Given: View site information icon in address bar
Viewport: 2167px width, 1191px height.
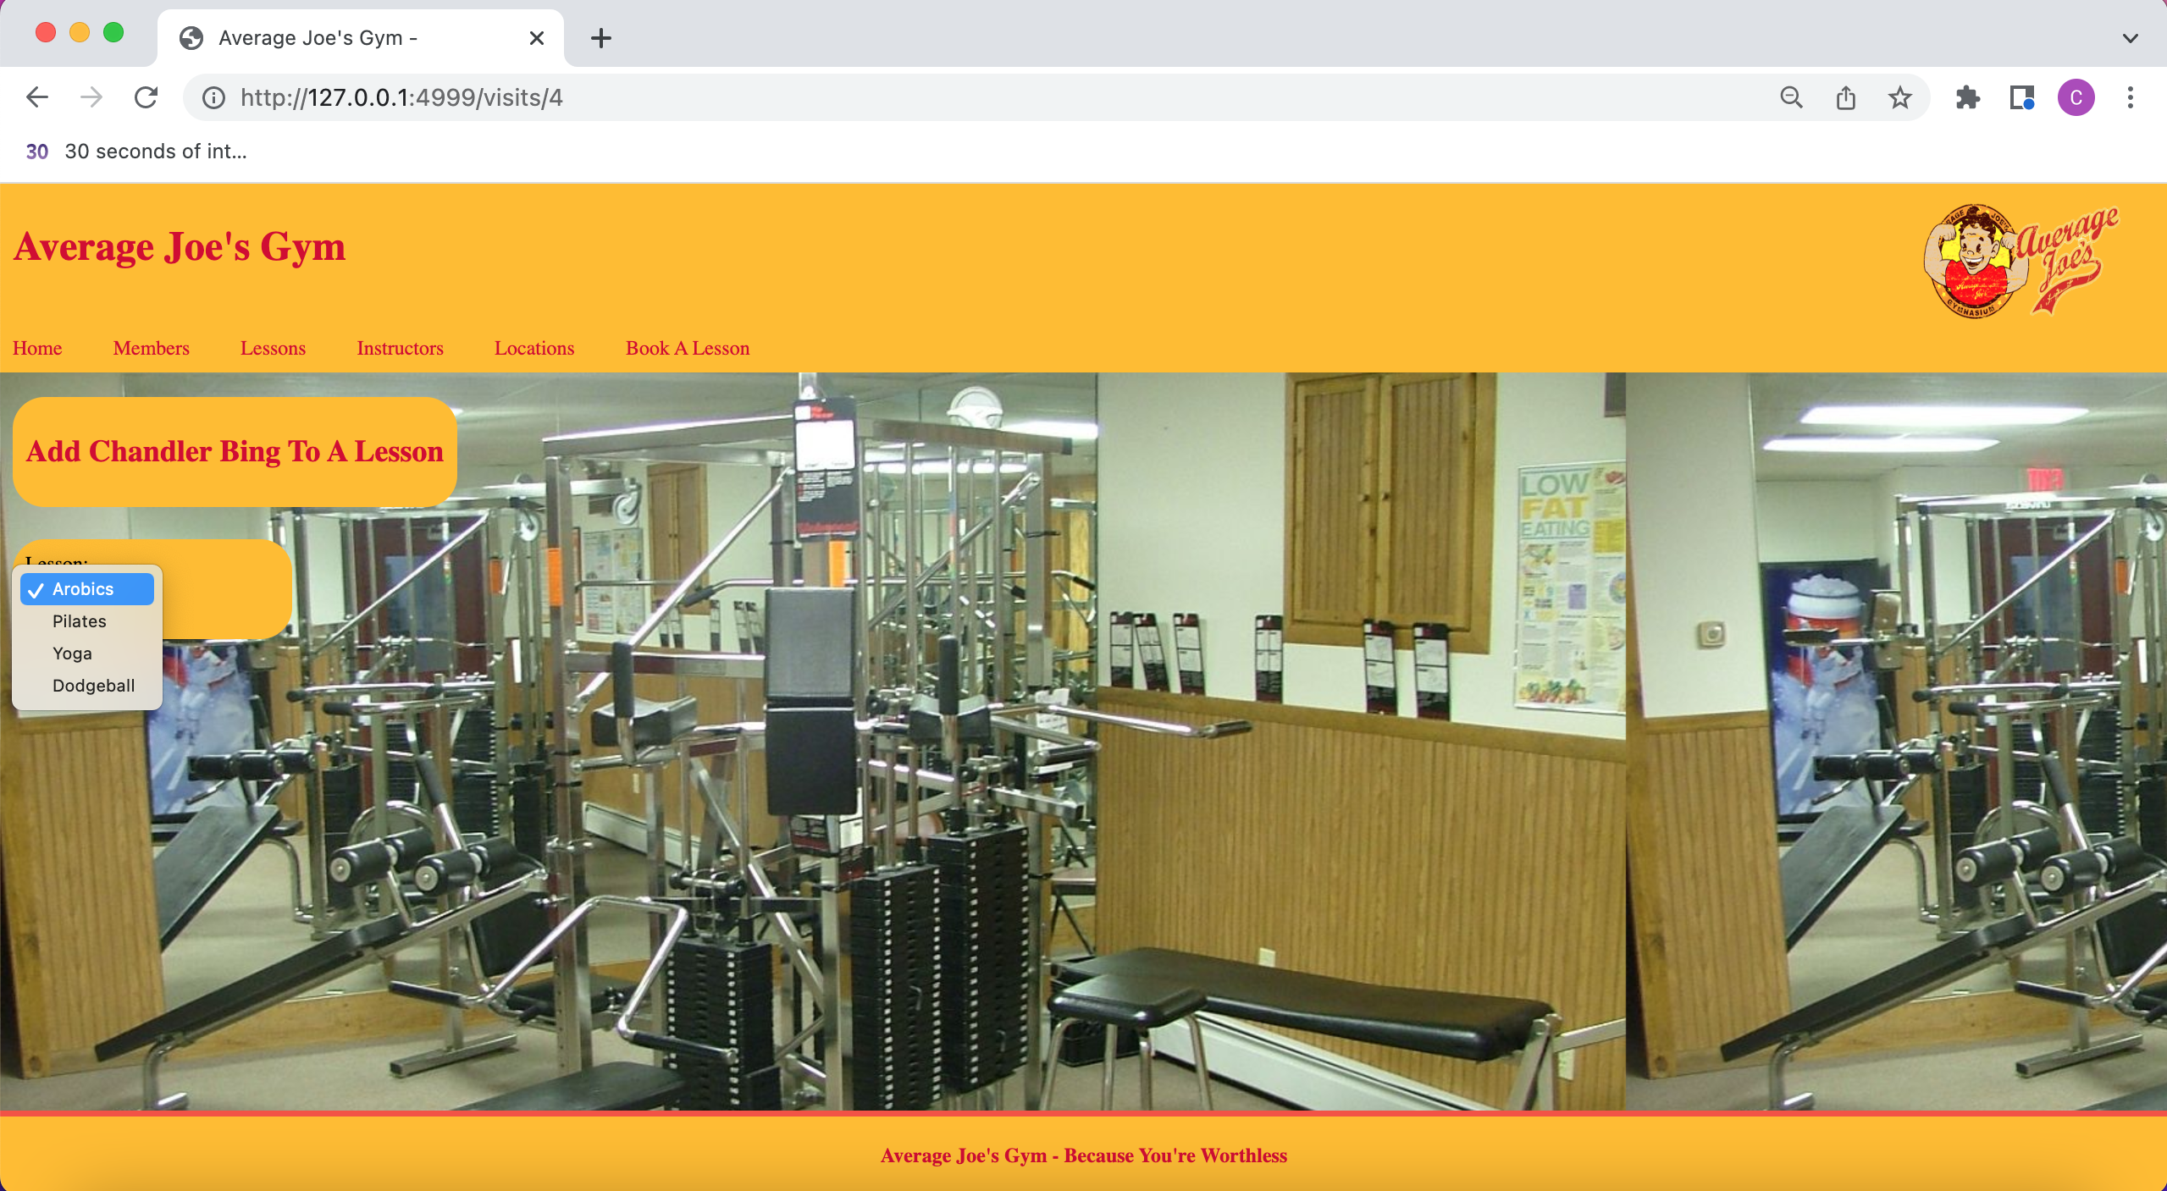Looking at the screenshot, I should (213, 98).
